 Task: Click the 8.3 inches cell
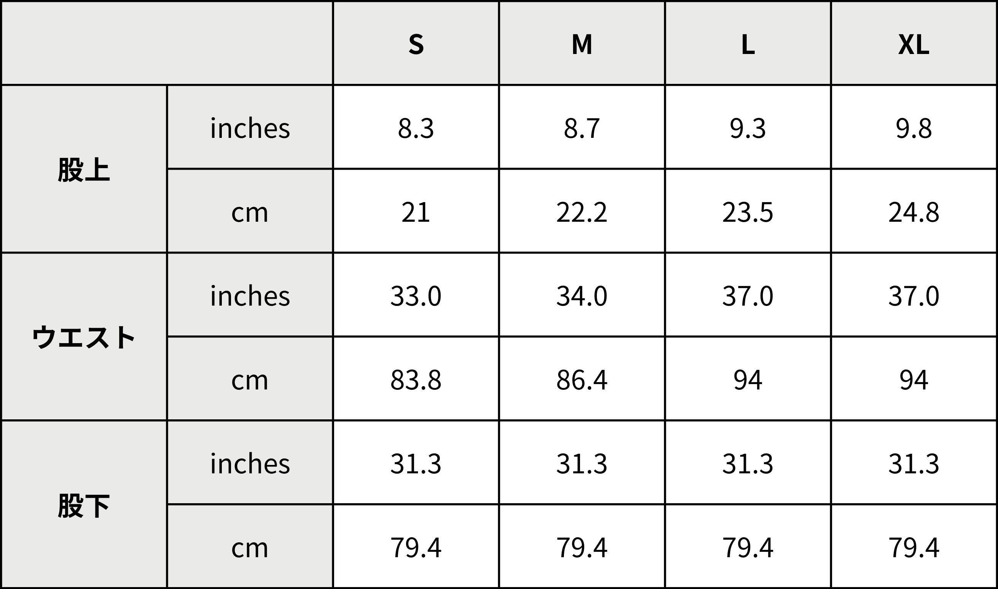pyautogui.click(x=416, y=128)
